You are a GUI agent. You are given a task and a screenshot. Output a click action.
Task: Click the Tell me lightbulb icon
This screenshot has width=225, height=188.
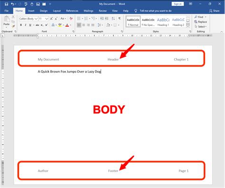pyautogui.click(x=136, y=11)
